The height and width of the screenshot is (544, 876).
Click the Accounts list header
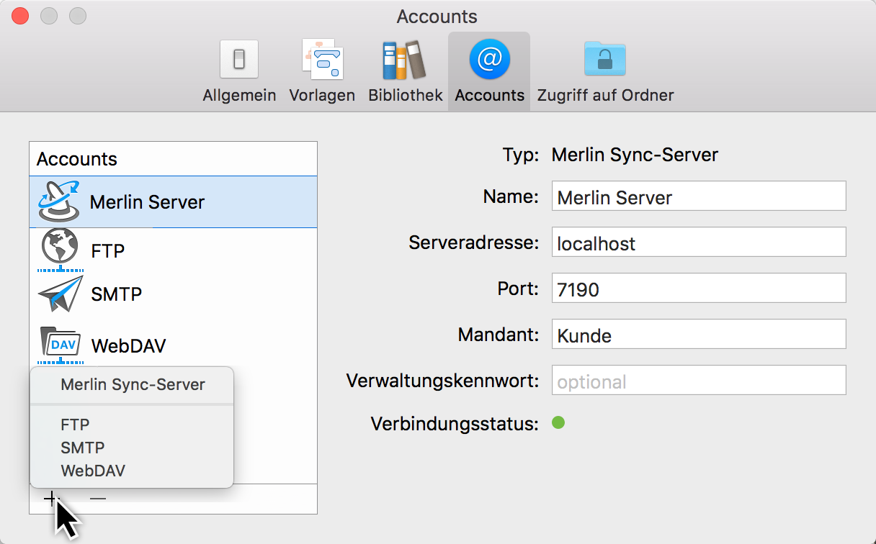[x=173, y=159]
